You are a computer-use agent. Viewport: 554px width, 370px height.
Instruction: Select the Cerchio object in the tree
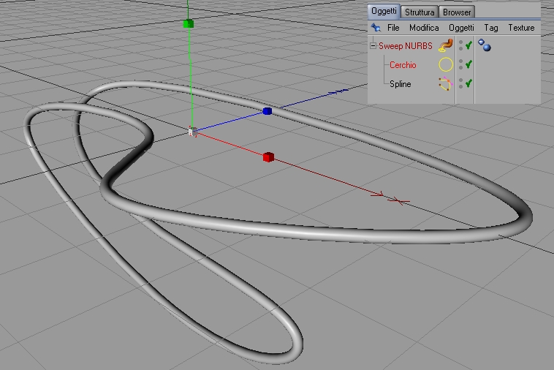pyautogui.click(x=403, y=65)
